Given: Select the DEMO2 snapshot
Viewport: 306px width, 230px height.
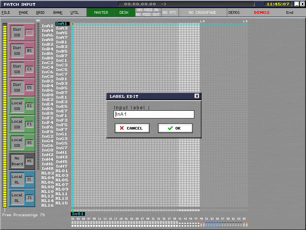Looking at the screenshot, I should 262,13.
